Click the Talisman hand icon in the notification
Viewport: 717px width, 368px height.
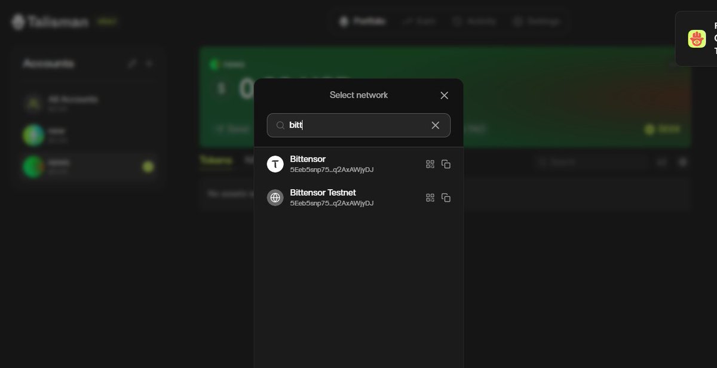click(x=697, y=39)
